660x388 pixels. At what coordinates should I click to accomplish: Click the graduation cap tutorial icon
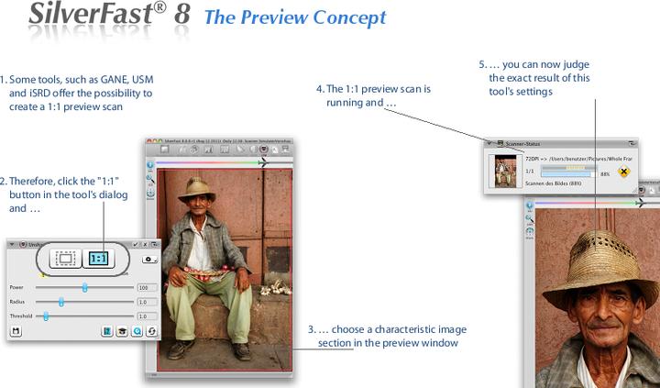pyautogui.click(x=122, y=331)
